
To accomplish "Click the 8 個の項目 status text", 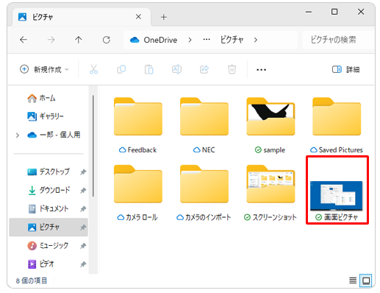I will (x=32, y=280).
